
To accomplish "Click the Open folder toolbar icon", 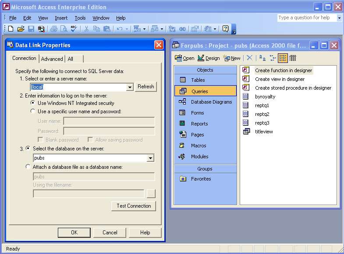I will click(21, 29).
